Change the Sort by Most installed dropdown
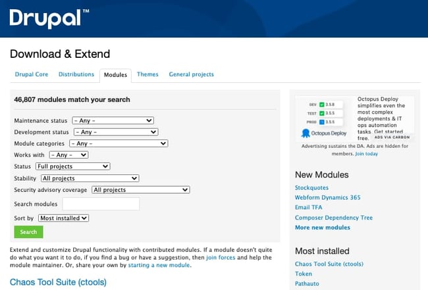The height and width of the screenshot is (290, 428). coord(64,218)
